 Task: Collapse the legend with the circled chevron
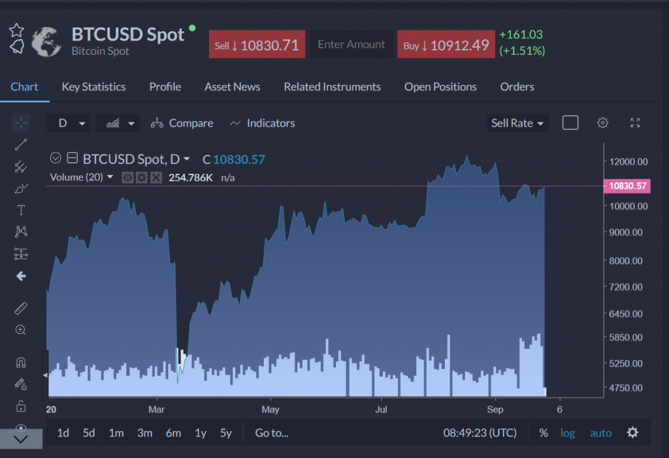coord(56,158)
